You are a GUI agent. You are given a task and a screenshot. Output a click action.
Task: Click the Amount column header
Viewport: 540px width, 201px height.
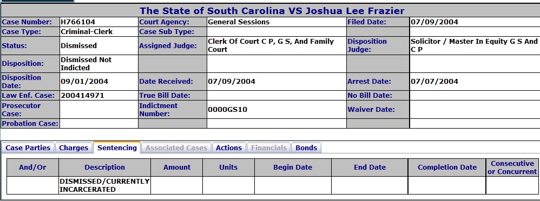pos(177,167)
